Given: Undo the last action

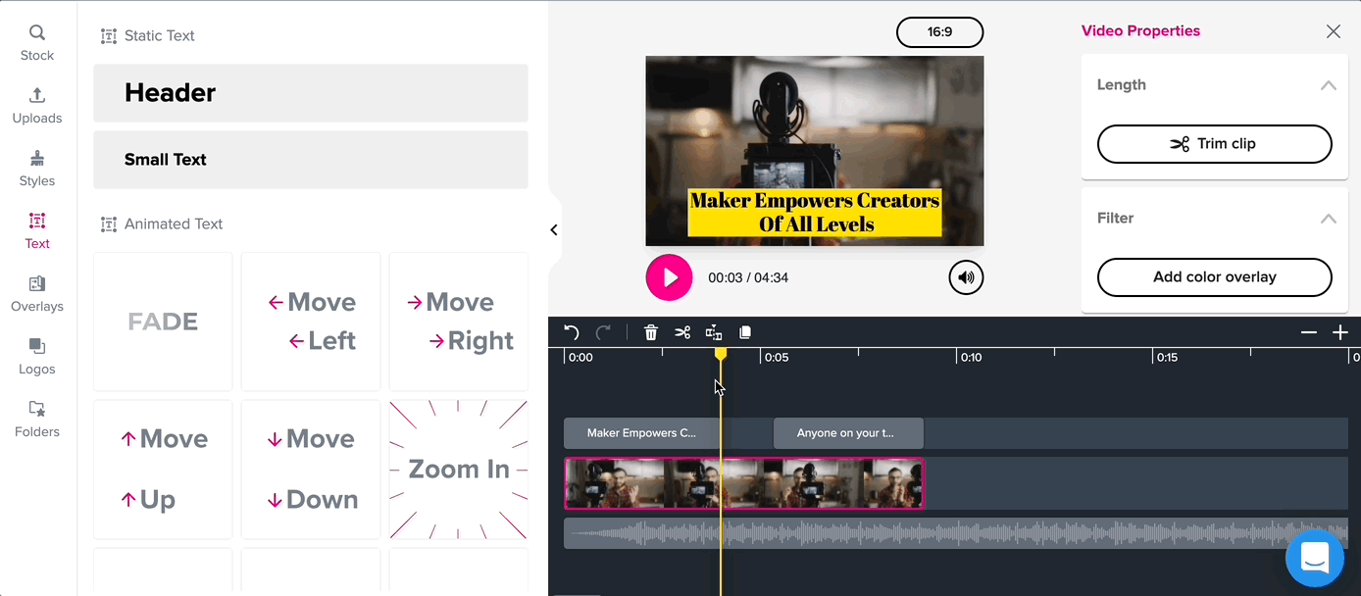Looking at the screenshot, I should coord(572,332).
